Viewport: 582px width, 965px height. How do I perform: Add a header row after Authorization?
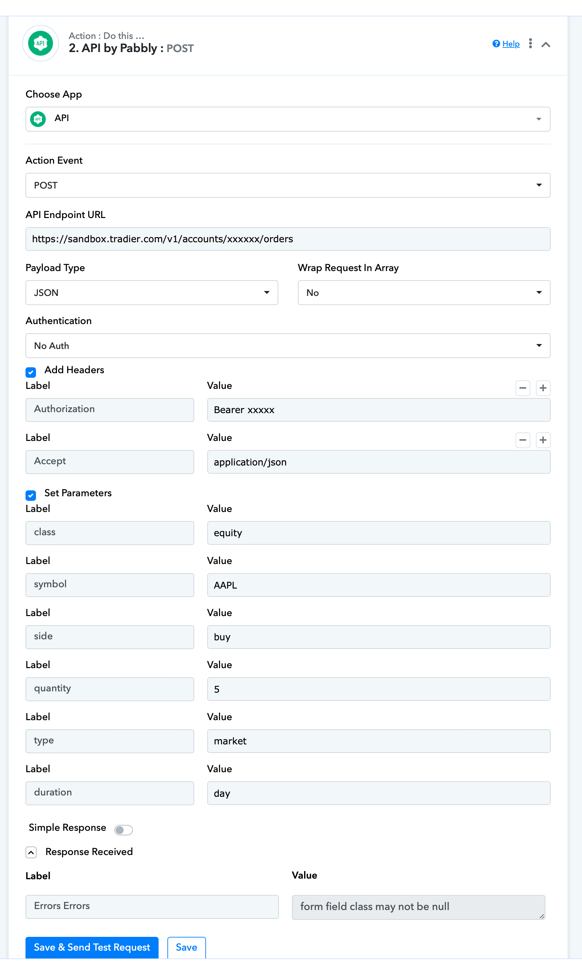[543, 388]
